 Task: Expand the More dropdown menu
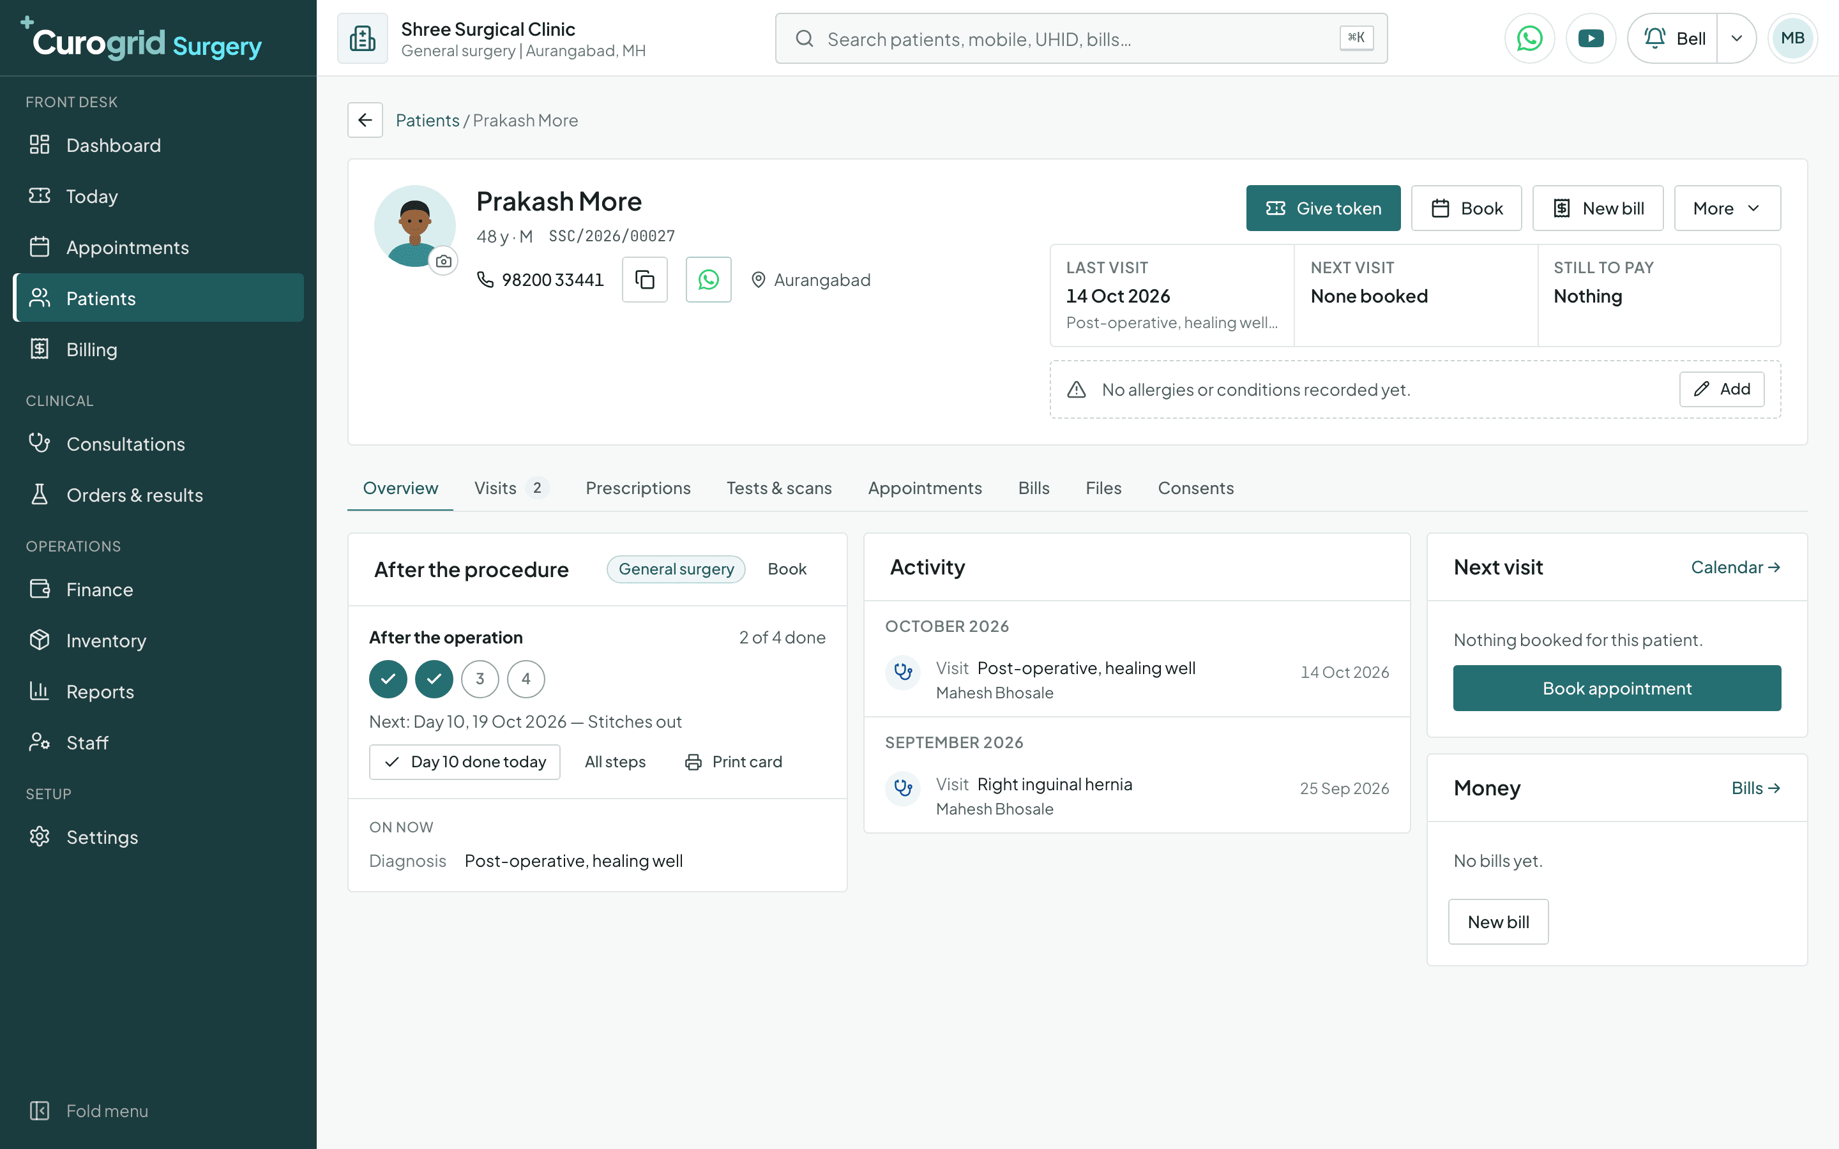tap(1727, 208)
